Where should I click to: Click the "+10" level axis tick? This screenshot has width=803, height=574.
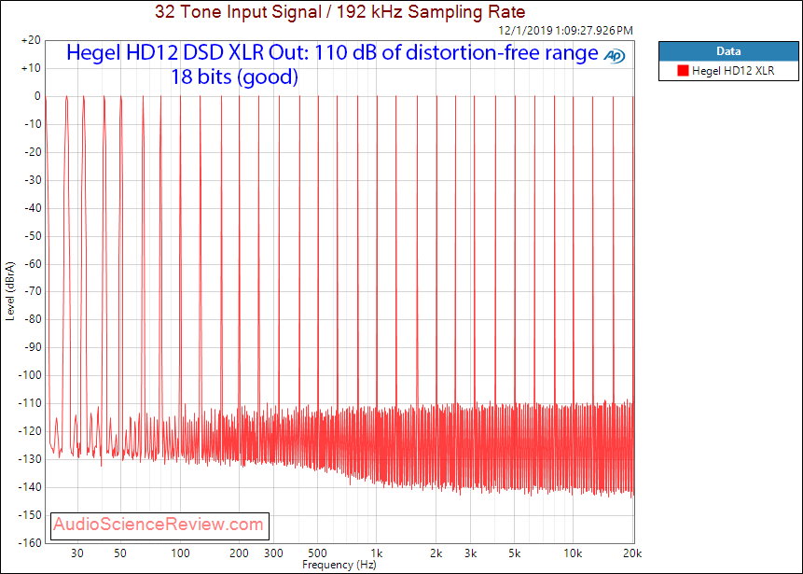(x=31, y=69)
